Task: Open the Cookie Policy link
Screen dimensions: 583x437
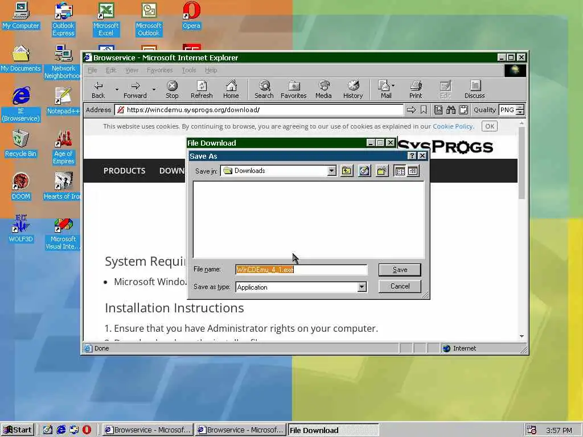Action: click(x=453, y=126)
